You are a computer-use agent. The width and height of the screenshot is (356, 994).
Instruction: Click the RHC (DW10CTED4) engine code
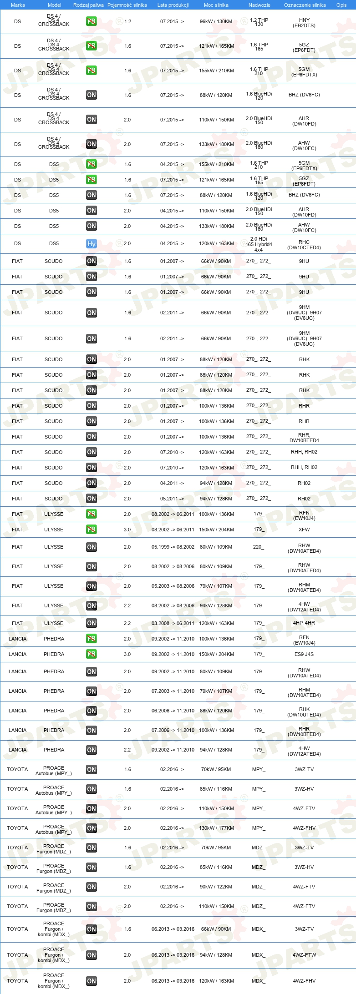304,245
